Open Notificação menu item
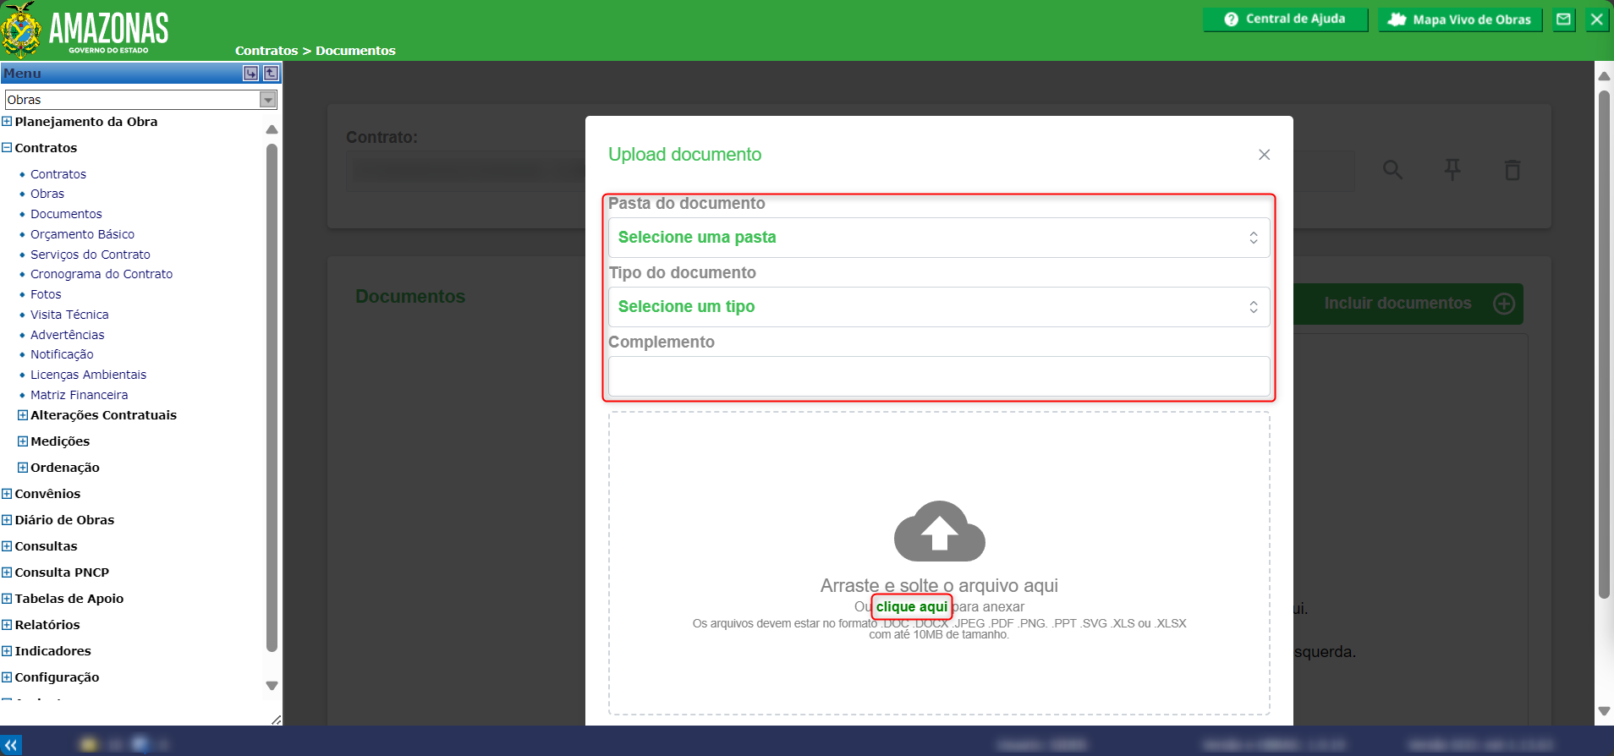This screenshot has height=756, width=1614. pos(62,354)
